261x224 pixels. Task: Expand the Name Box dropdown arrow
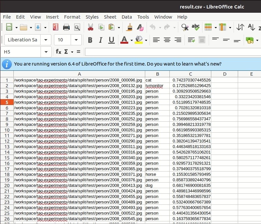[45, 52]
